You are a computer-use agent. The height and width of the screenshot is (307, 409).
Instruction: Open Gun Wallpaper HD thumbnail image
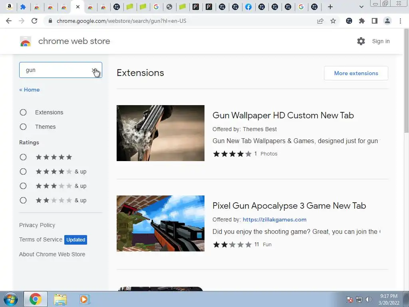[x=161, y=133]
